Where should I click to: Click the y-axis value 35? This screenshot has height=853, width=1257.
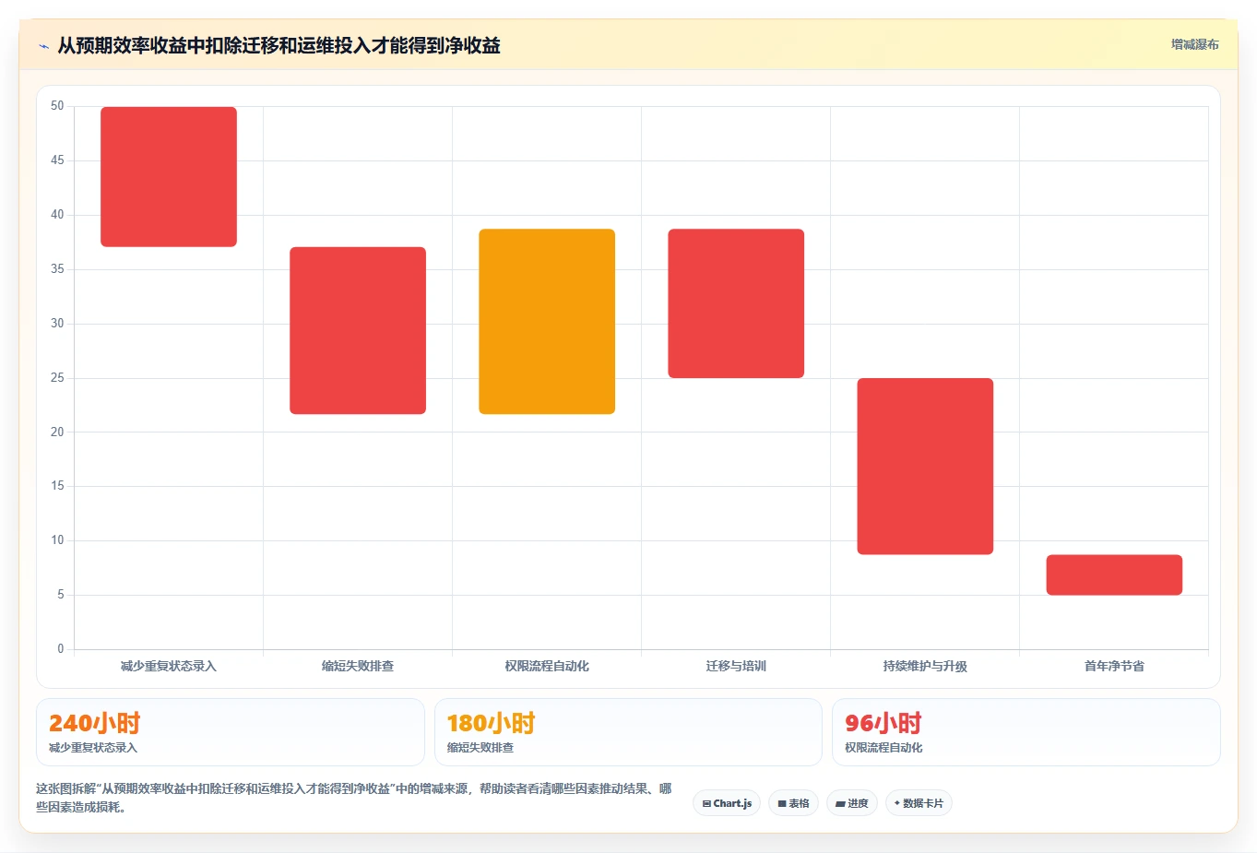click(57, 269)
